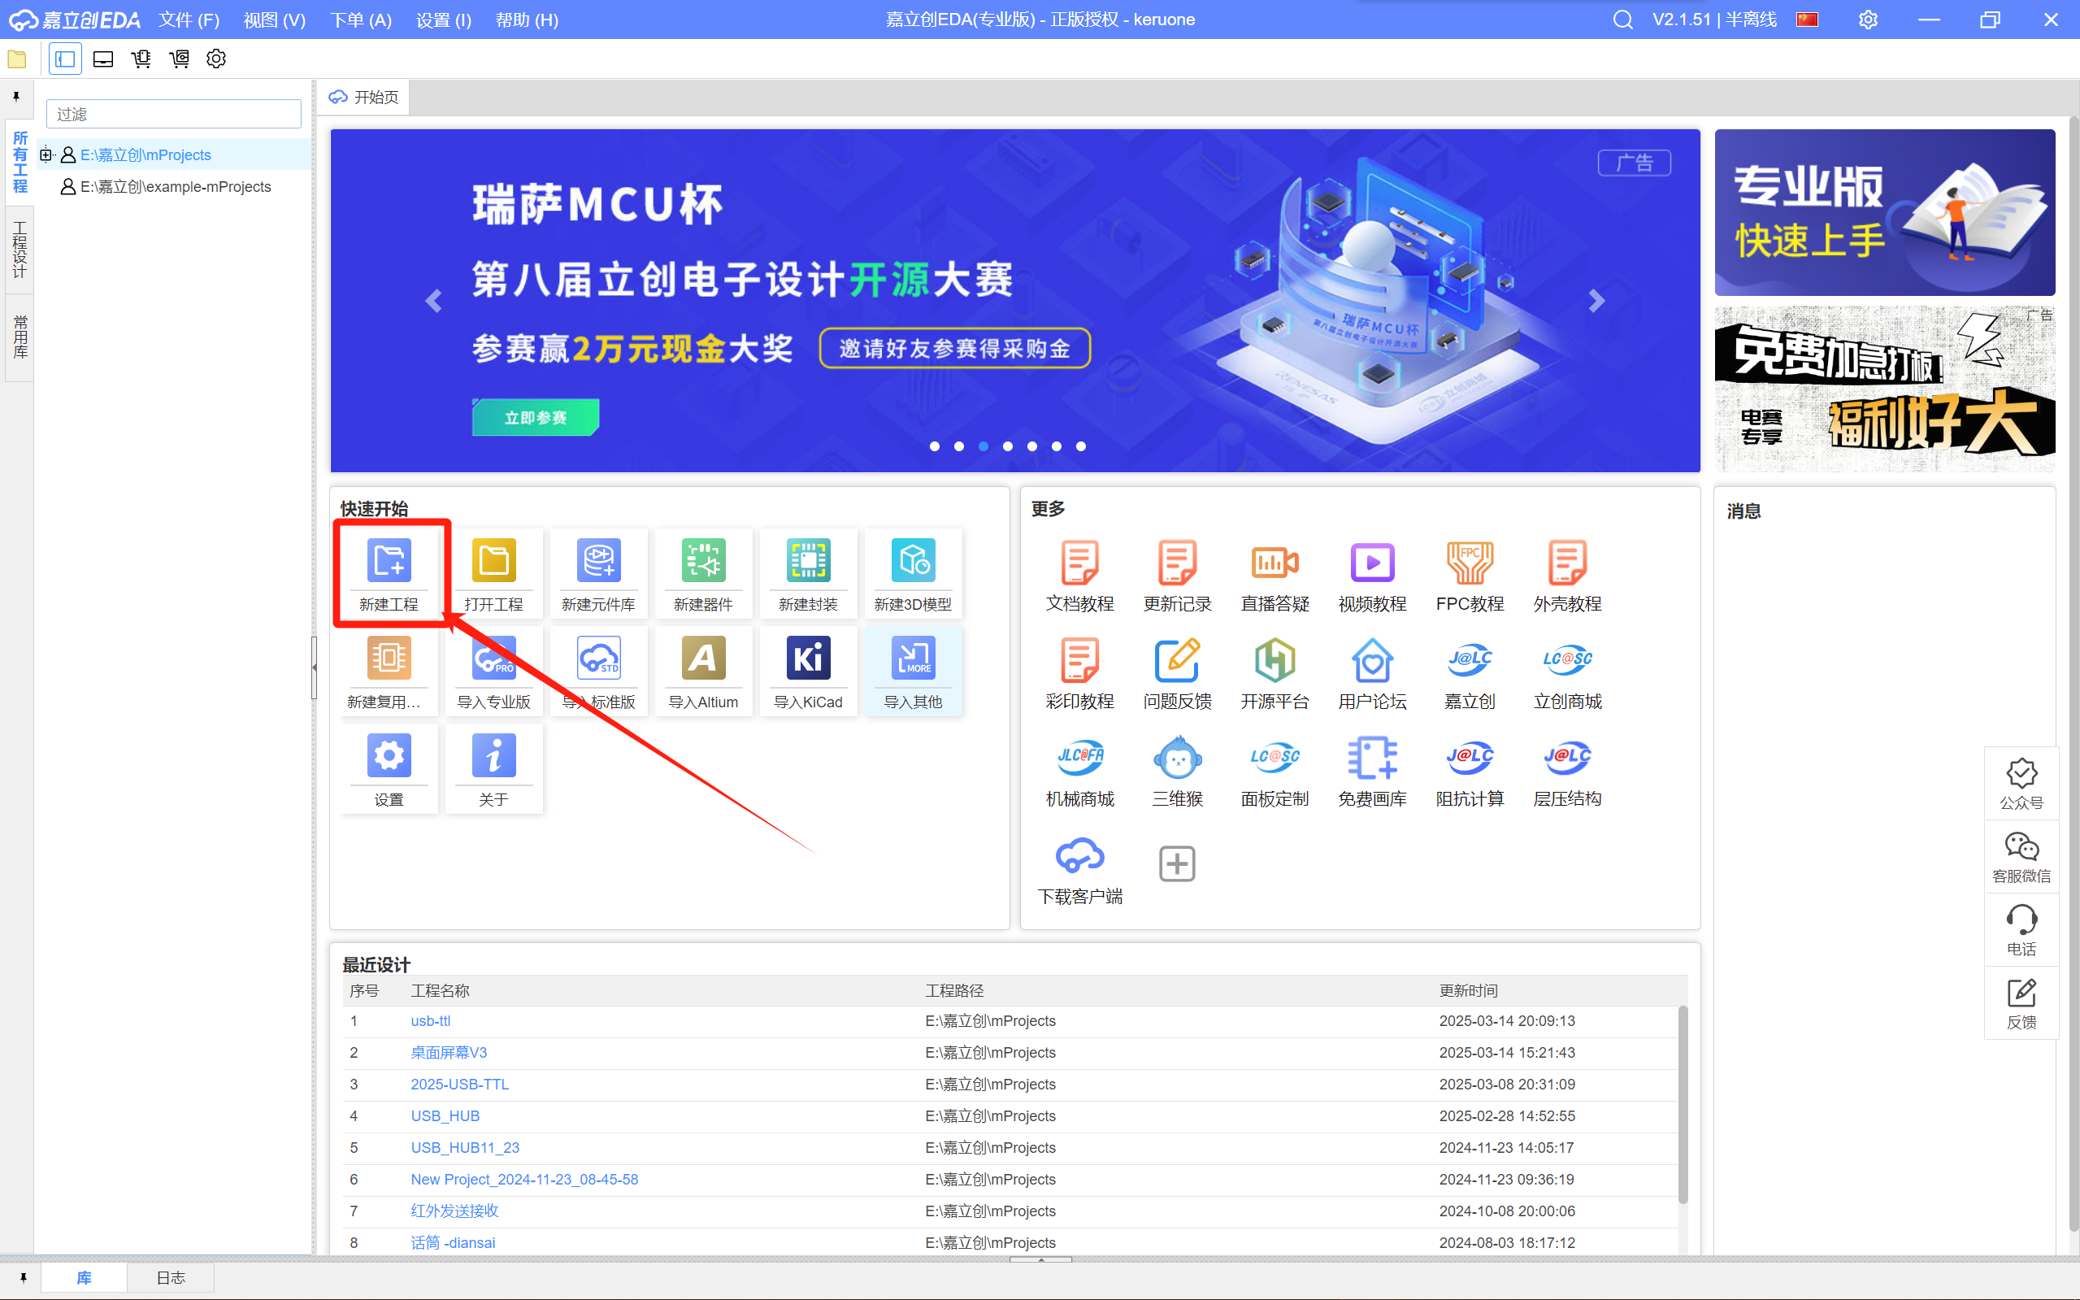Expand the E:\嘉立创\mProjects tree node
This screenshot has width=2080, height=1300.
tap(46, 154)
